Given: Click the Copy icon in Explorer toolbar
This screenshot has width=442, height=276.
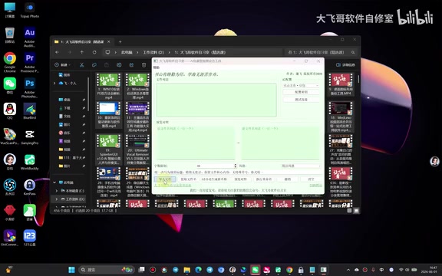Looking at the screenshot, I should 94,64.
